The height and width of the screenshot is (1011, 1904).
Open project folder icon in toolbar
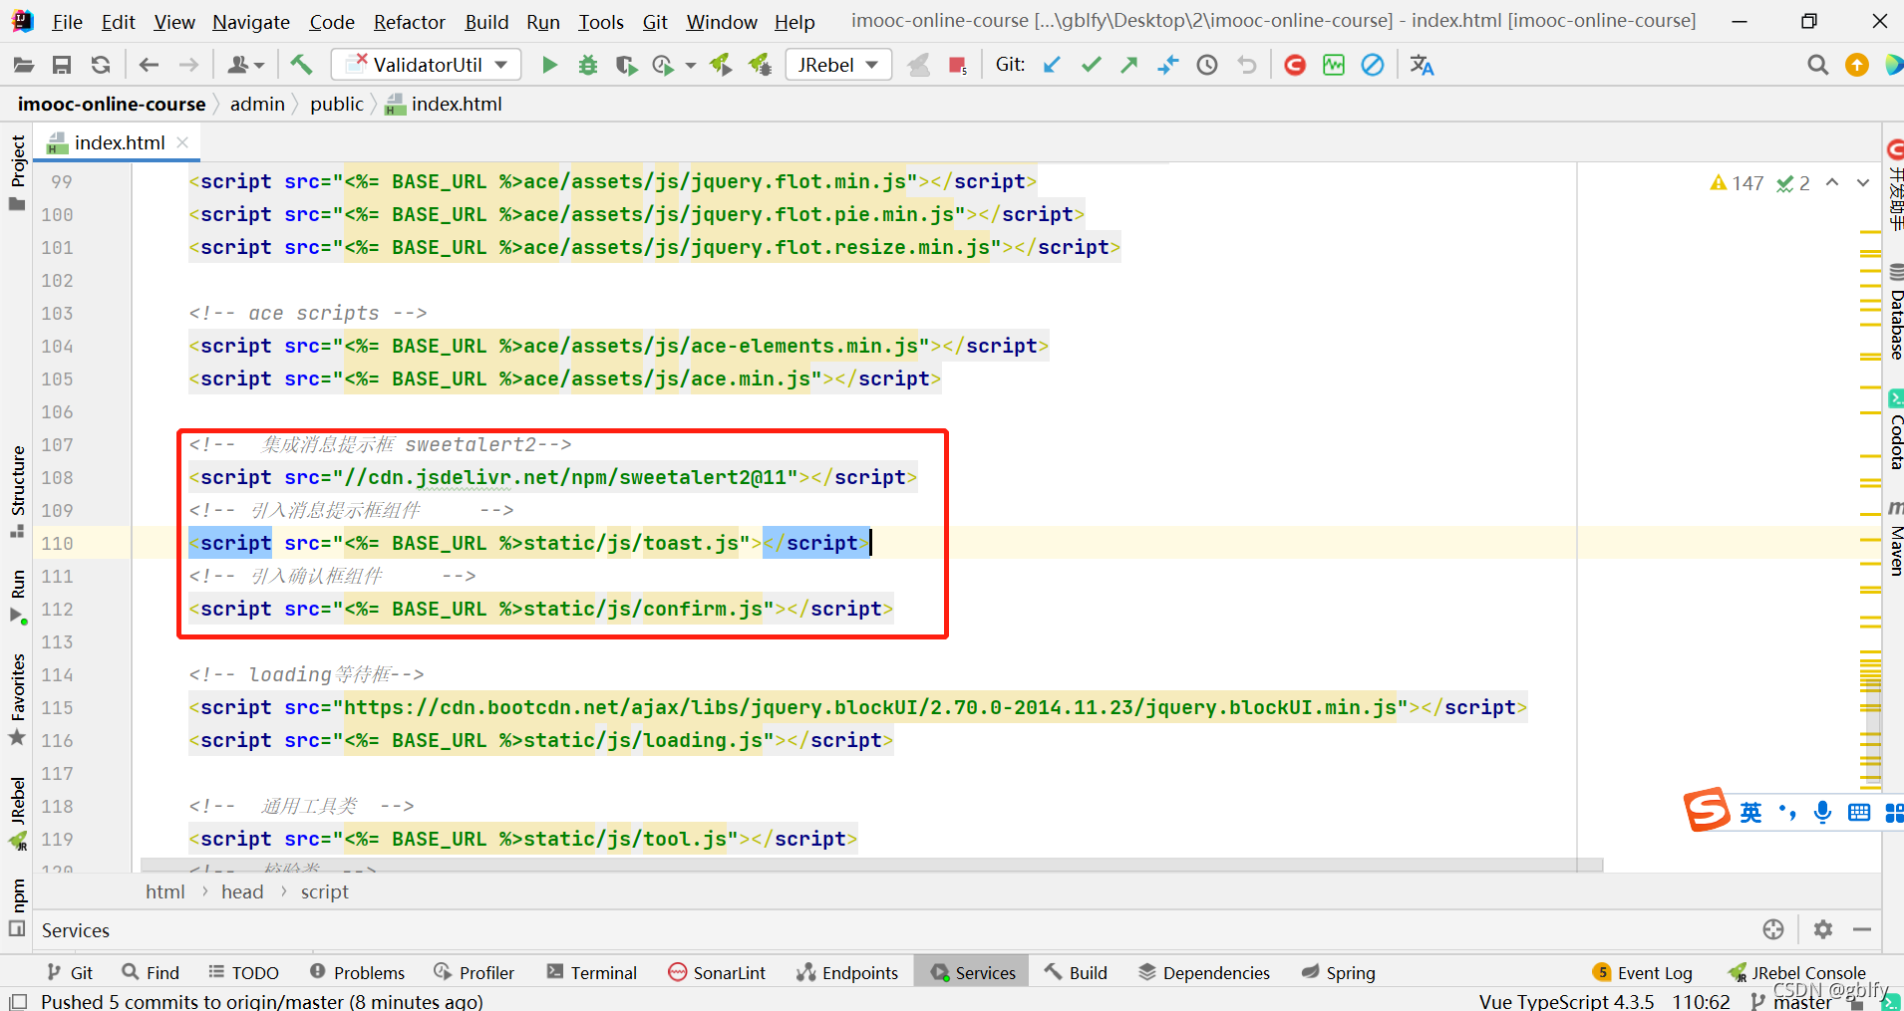click(24, 65)
